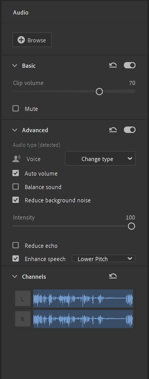The image size is (149, 379).
Task: Click the Clip volume slider handle
Action: (99, 91)
